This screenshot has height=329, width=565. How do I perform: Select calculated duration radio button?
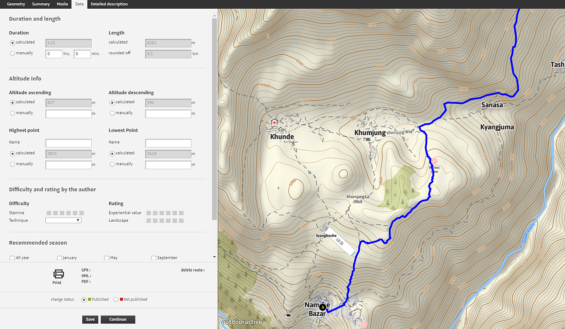pos(12,43)
